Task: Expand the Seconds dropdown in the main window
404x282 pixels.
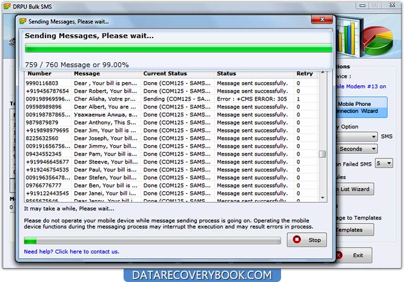Action: pyautogui.click(x=357, y=149)
